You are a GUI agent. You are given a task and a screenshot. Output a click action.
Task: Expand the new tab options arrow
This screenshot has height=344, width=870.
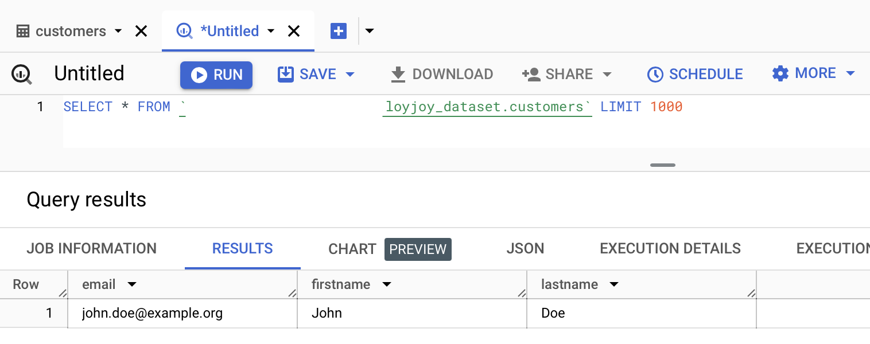(x=370, y=31)
